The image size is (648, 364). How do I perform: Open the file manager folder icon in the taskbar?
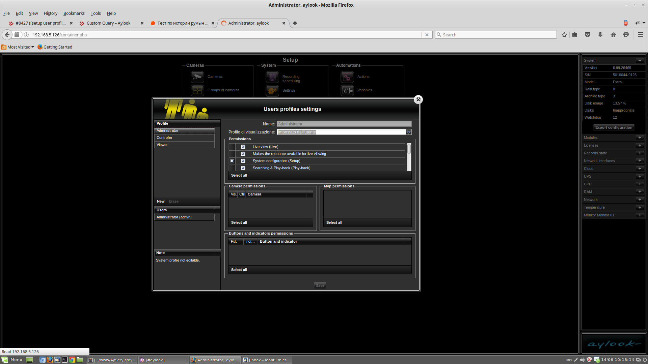(80, 360)
